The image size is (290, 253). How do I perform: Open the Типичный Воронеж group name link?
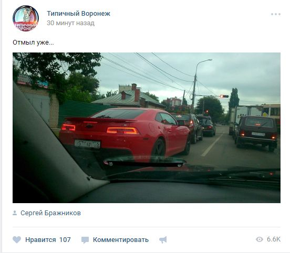click(78, 14)
